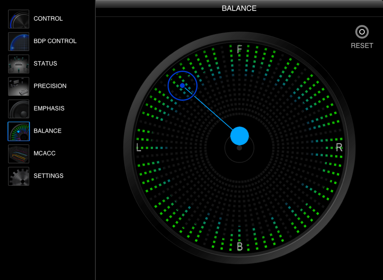Click the L left marker on dial
This screenshot has width=383, height=280.
[x=139, y=147]
